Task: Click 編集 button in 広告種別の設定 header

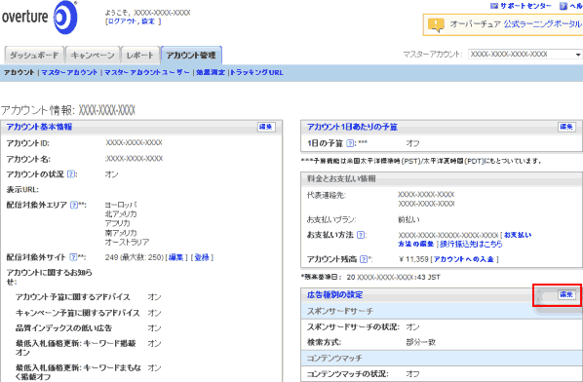Action: [566, 294]
